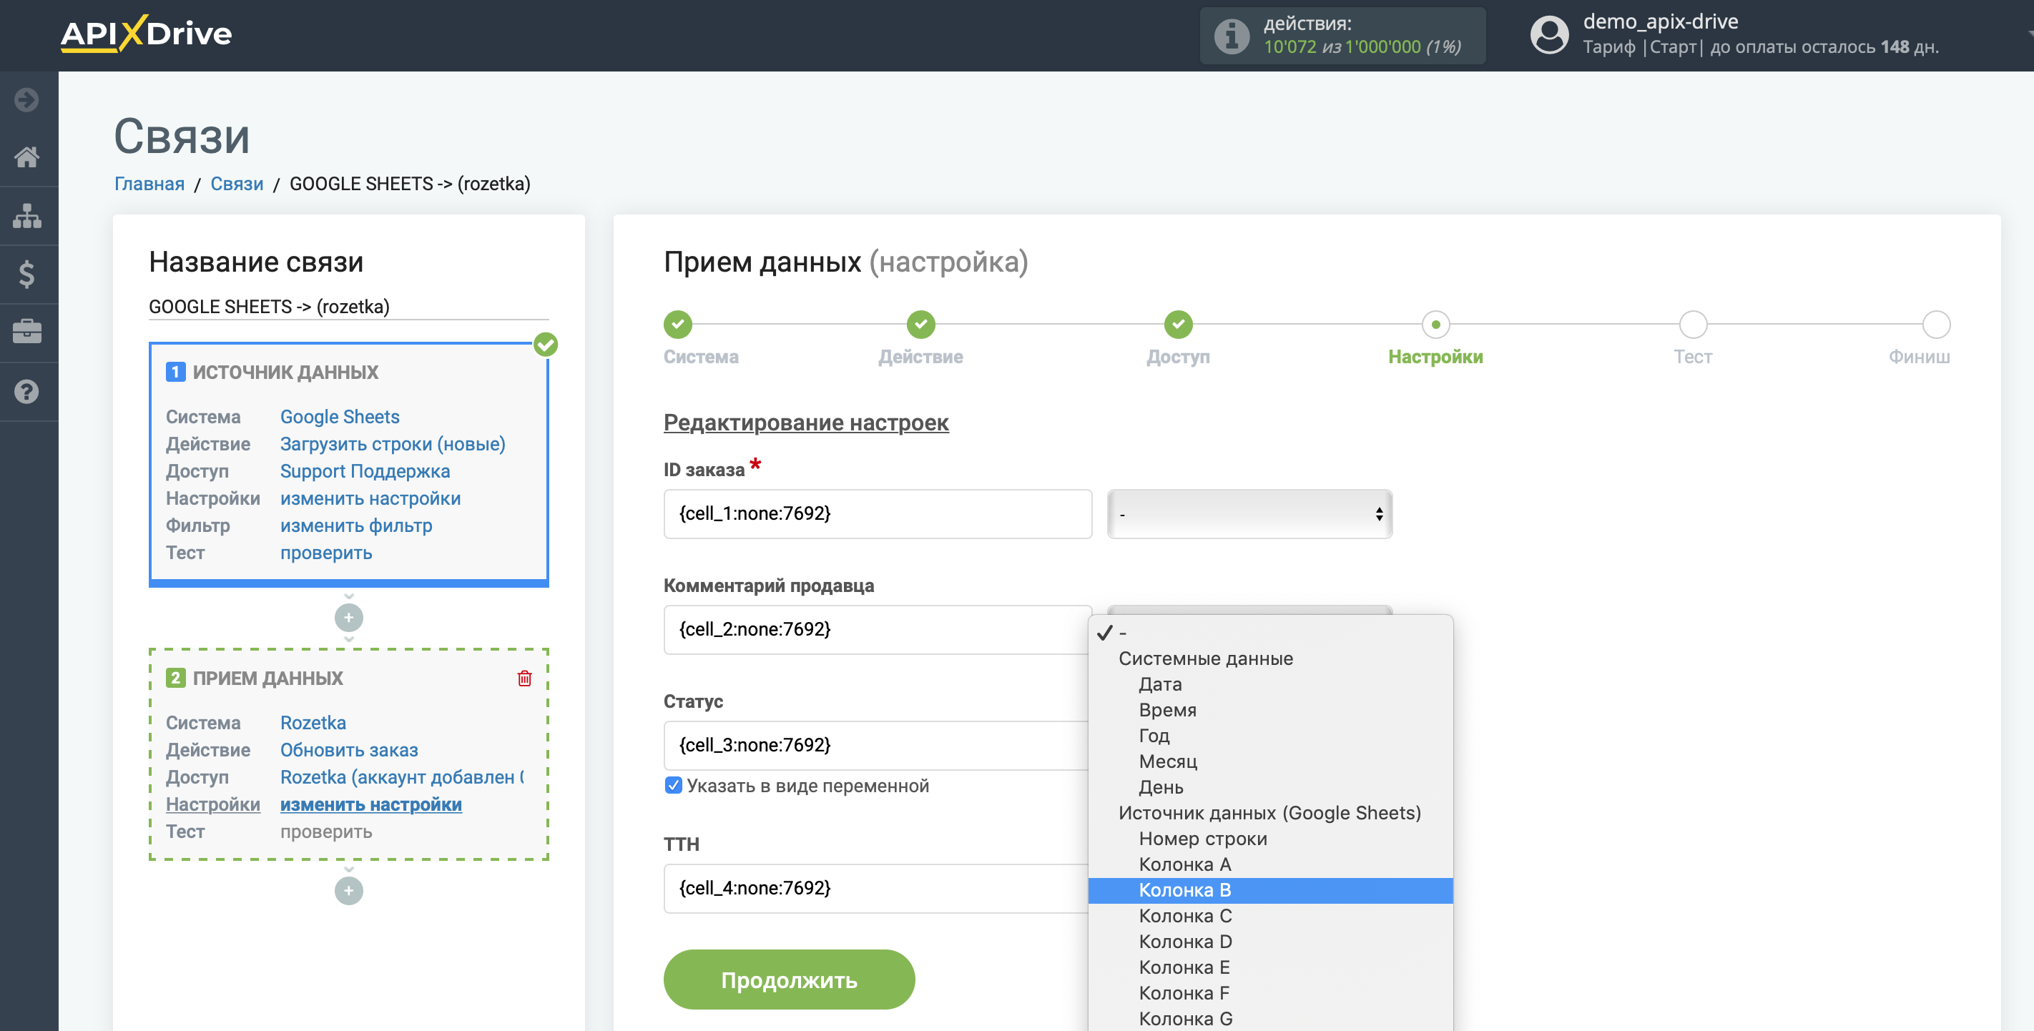The height and width of the screenshot is (1031, 2034).
Task: Click 'изменить настройки' link in block 2
Action: (x=372, y=804)
